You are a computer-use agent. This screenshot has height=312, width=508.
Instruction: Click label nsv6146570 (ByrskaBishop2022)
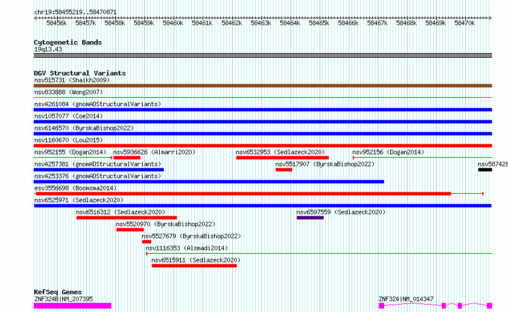point(84,128)
